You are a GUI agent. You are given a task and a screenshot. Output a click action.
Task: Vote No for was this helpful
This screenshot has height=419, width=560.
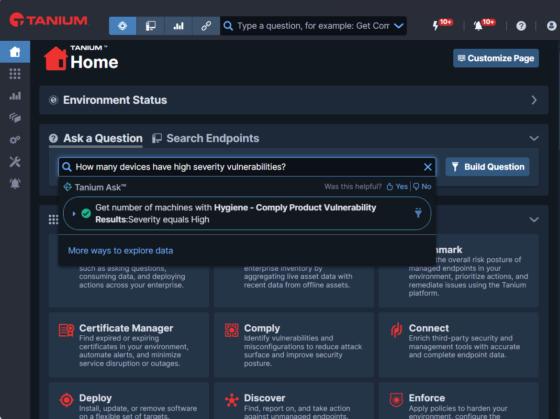point(422,187)
